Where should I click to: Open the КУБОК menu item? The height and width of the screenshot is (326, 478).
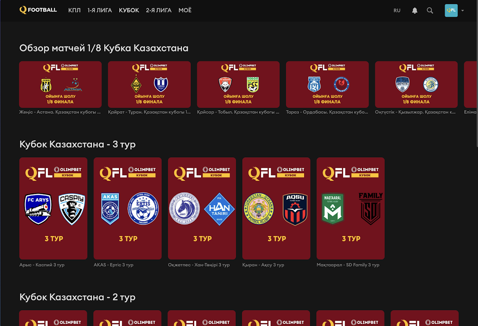(x=129, y=10)
